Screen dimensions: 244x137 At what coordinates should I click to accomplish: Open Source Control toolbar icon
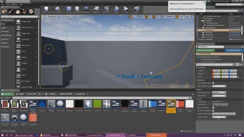[x=57, y=9]
